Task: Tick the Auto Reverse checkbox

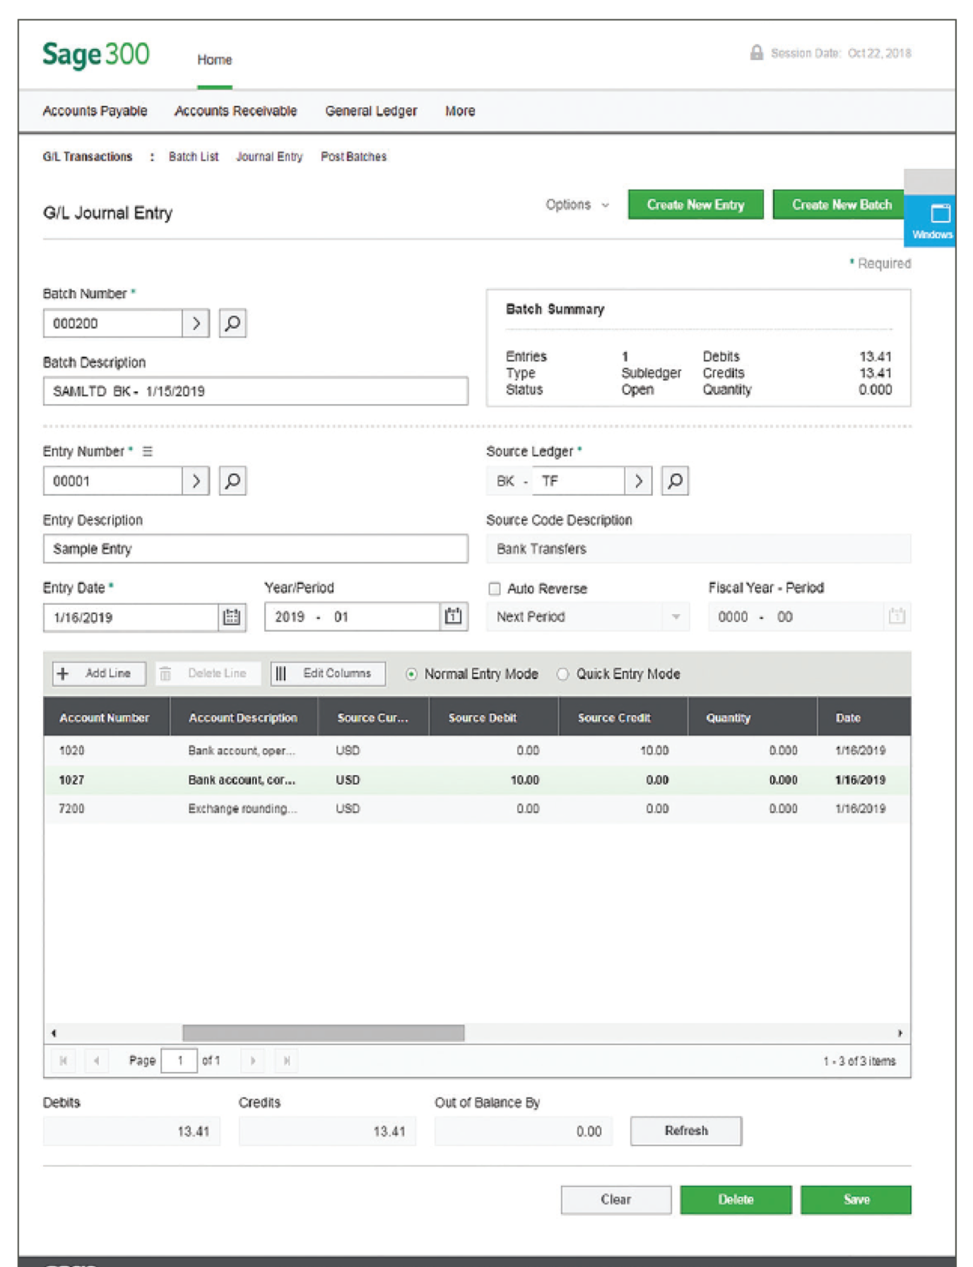Action: pos(495,589)
